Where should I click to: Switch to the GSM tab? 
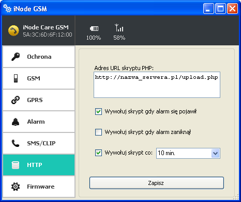39,78
